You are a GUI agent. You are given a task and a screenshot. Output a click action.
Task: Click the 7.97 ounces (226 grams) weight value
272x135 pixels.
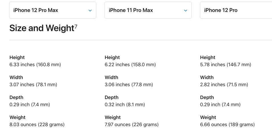(132, 124)
